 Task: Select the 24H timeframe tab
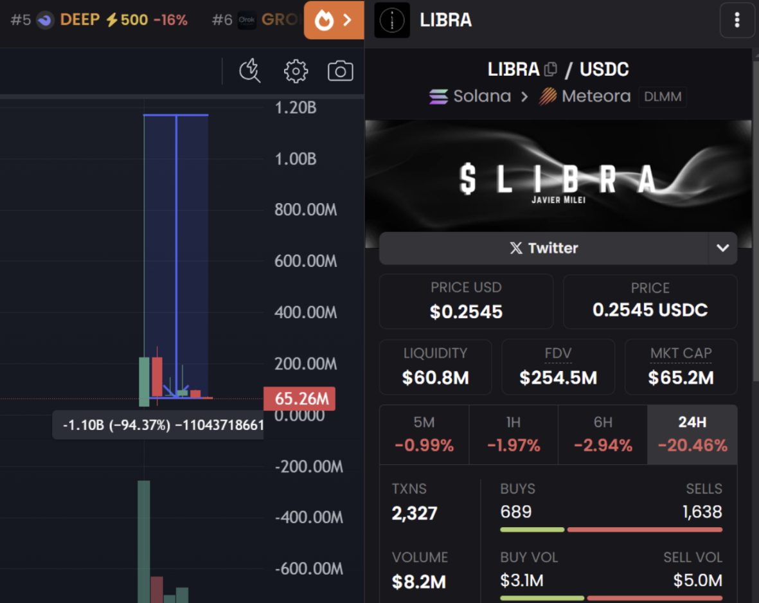point(692,435)
